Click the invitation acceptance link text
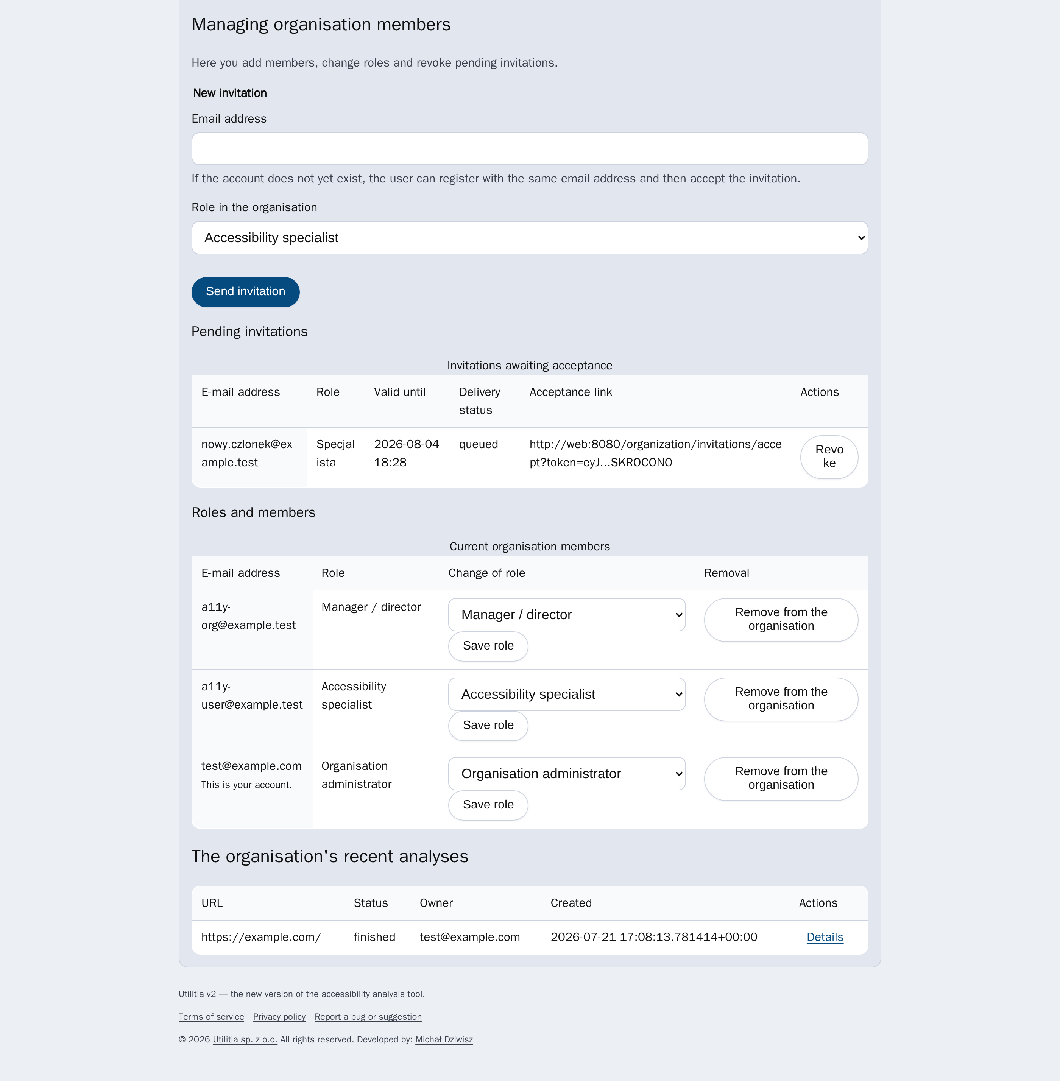This screenshot has height=1081, width=1060. 655,453
